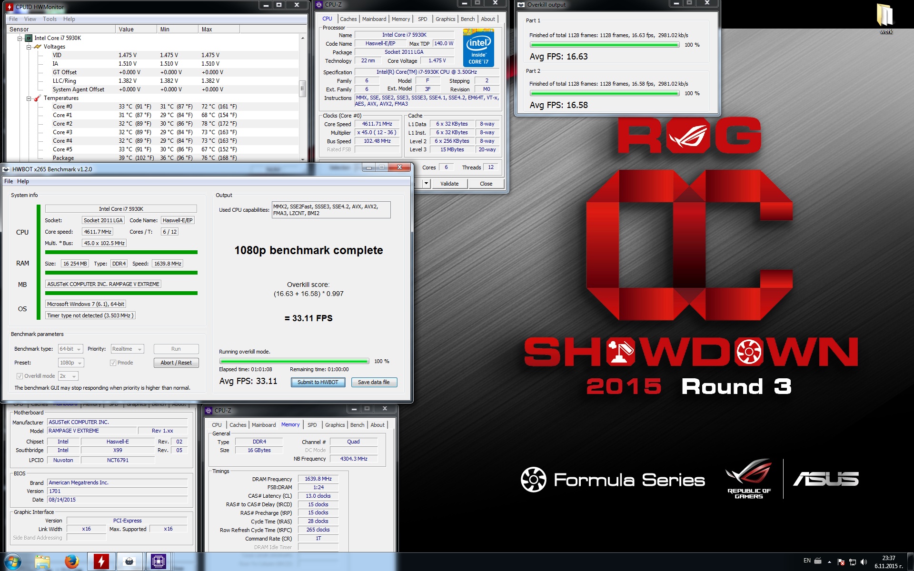This screenshot has height=571, width=914.
Task: Click the EN language indicator
Action: tap(807, 561)
